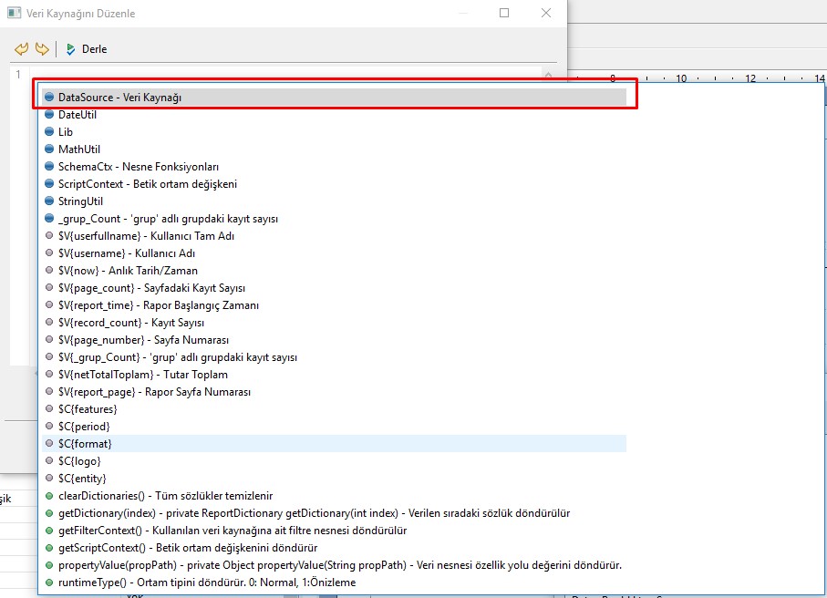Choose $V{netTotalToplam} Tutar Toplam item
Image resolution: width=827 pixels, height=598 pixels.
coord(142,375)
